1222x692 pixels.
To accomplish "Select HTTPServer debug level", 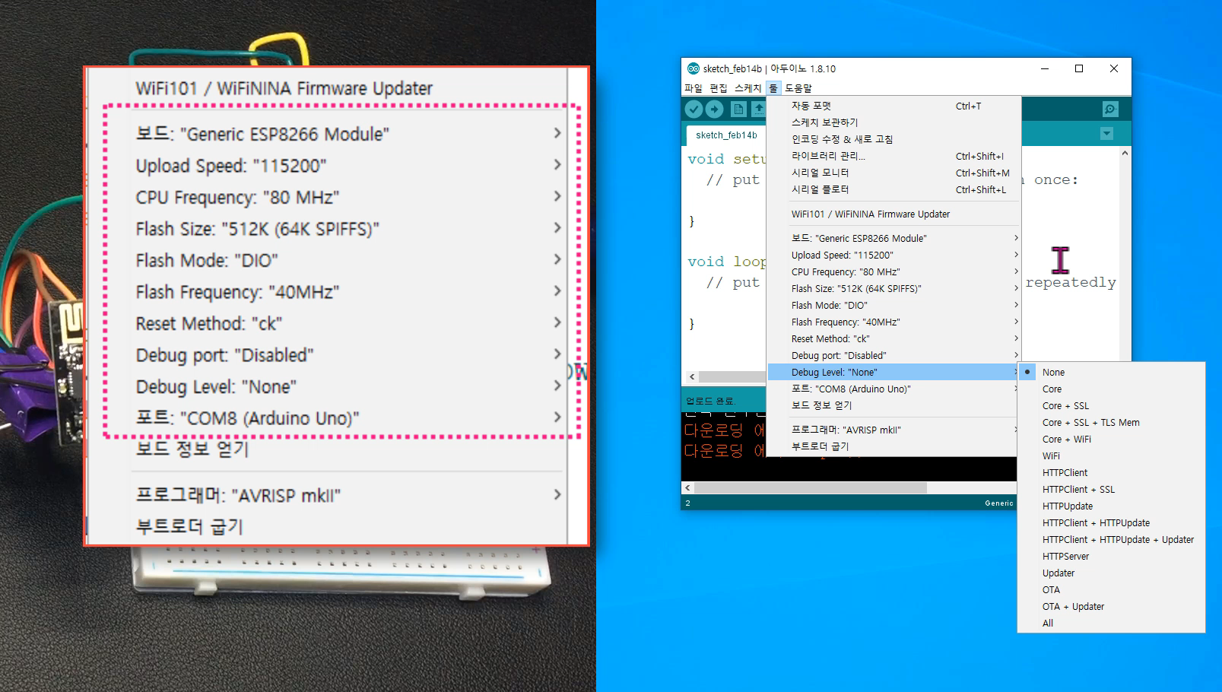I will [x=1111, y=556].
